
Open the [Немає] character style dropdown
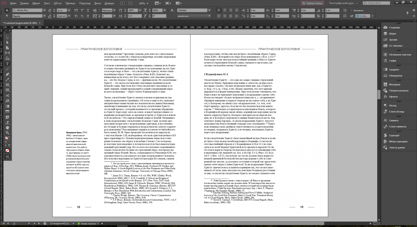coord(209,10)
